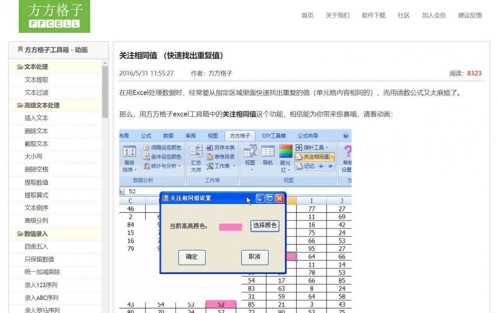Click 表格目录 in the ribbon

tap(221, 156)
